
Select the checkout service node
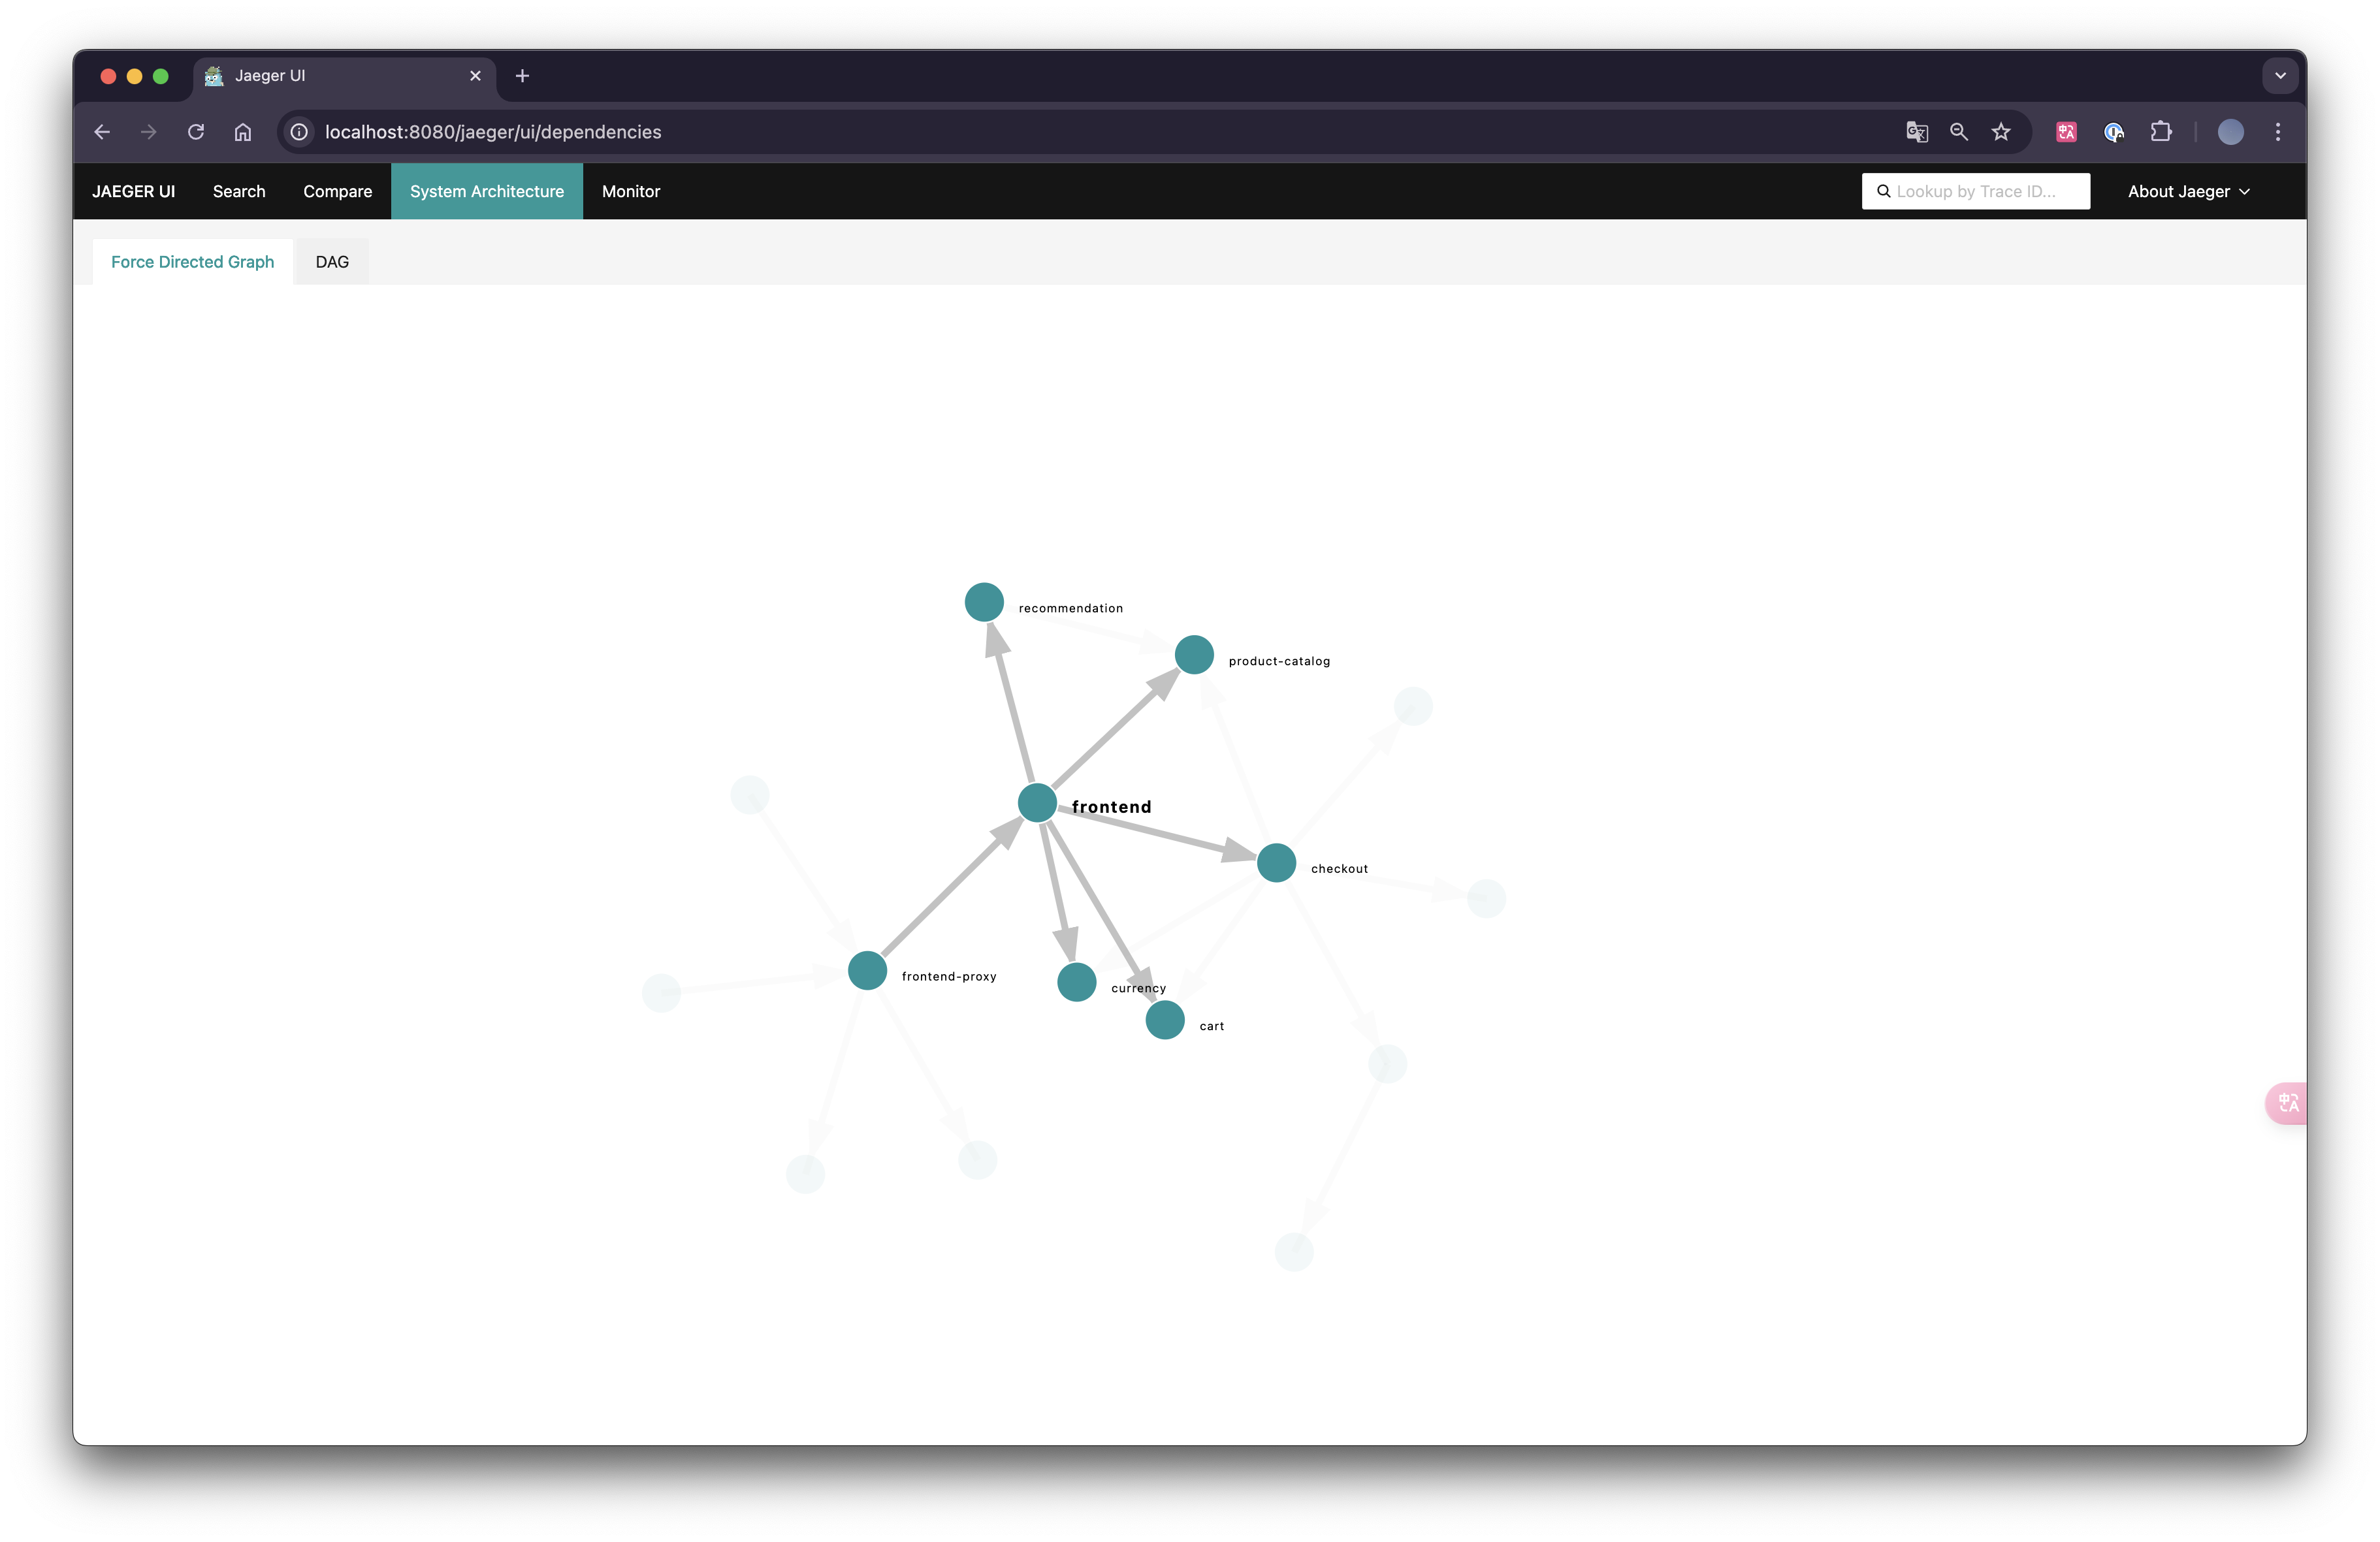pyautogui.click(x=1276, y=862)
